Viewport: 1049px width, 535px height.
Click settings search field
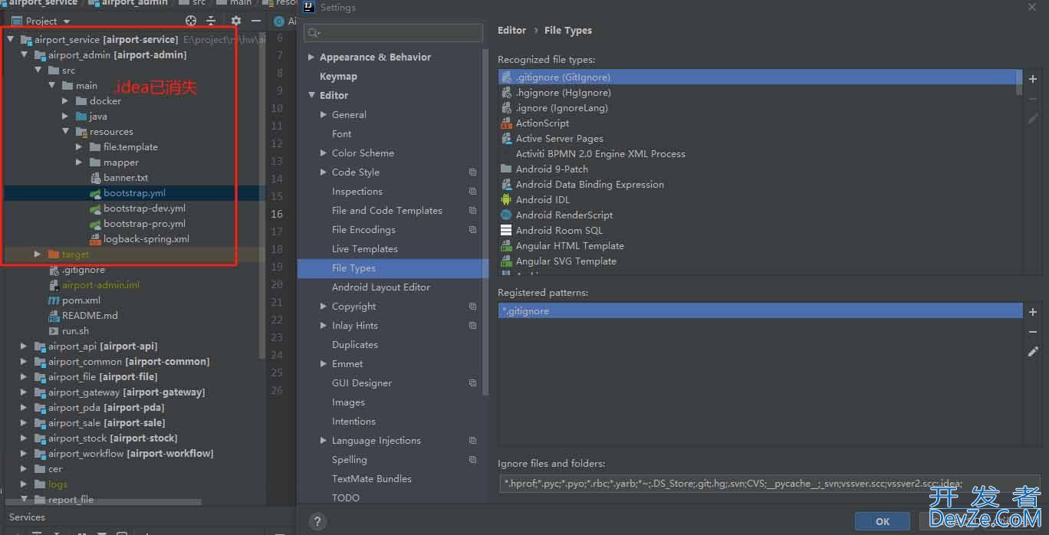tap(393, 33)
